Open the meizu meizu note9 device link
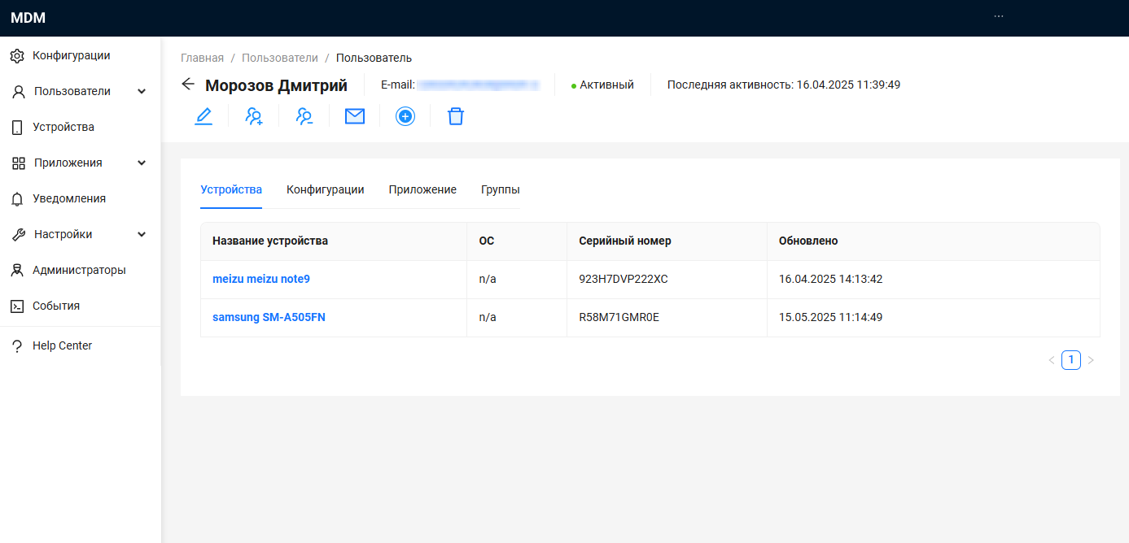The width and height of the screenshot is (1129, 543). click(x=261, y=279)
